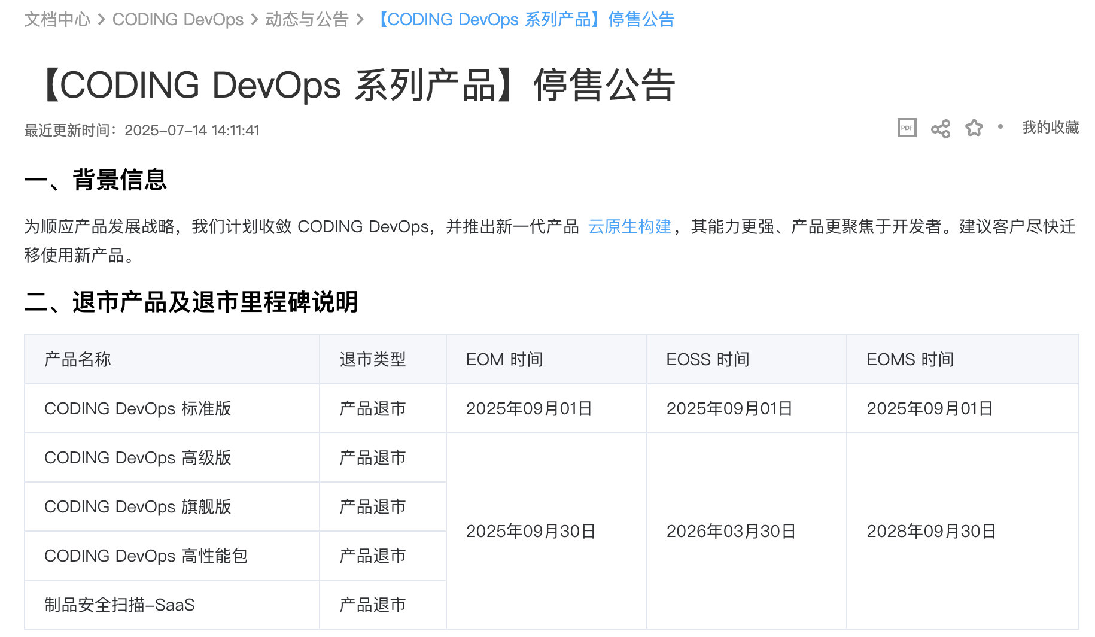Select the 2025年09月30日 merged cell
The image size is (1095, 637).
click(x=531, y=531)
